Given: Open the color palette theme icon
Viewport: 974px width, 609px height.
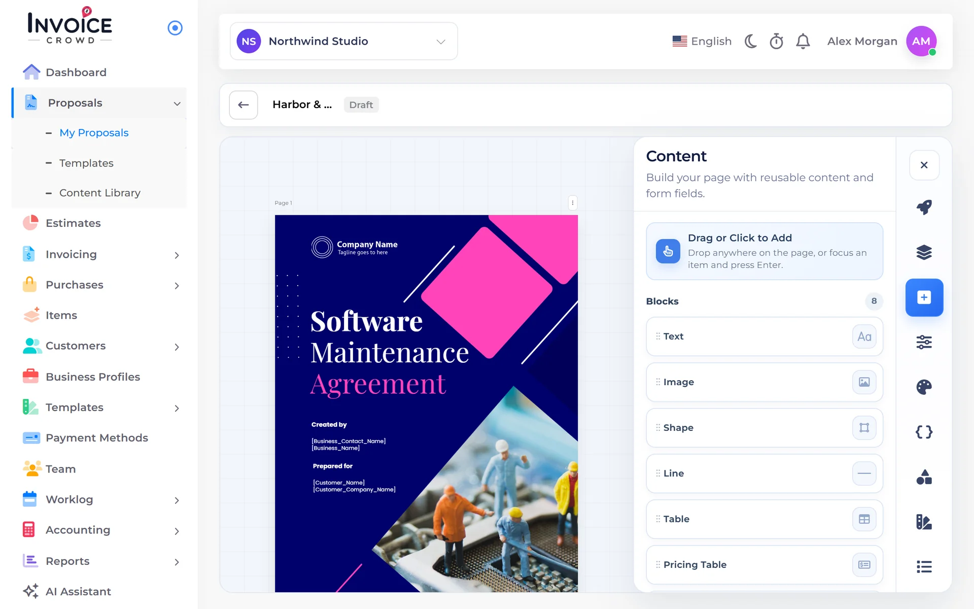Looking at the screenshot, I should pos(924,387).
